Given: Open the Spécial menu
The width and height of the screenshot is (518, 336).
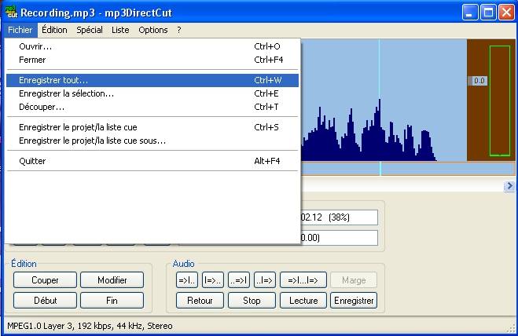Looking at the screenshot, I should [x=89, y=30].
